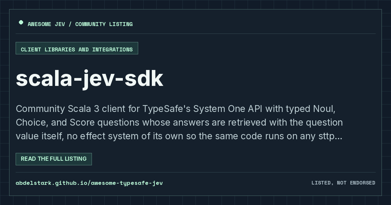
Task: Click the slash separator in the breadcrumb
Action: pos(70,24)
